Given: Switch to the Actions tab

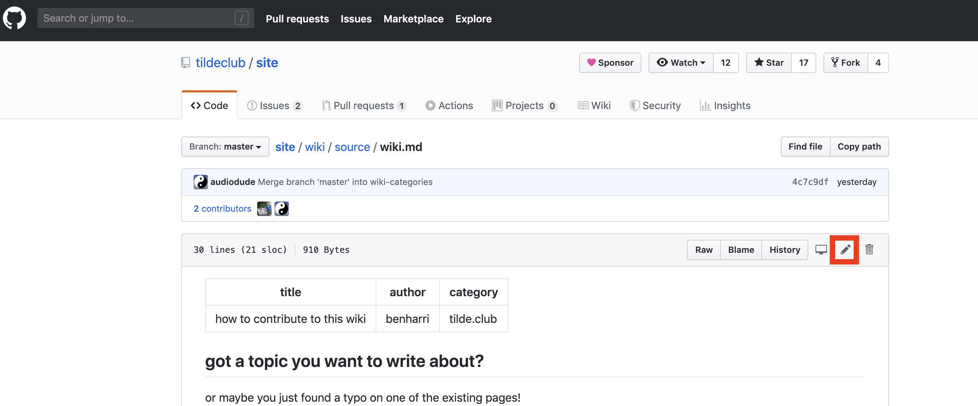Looking at the screenshot, I should tap(449, 105).
